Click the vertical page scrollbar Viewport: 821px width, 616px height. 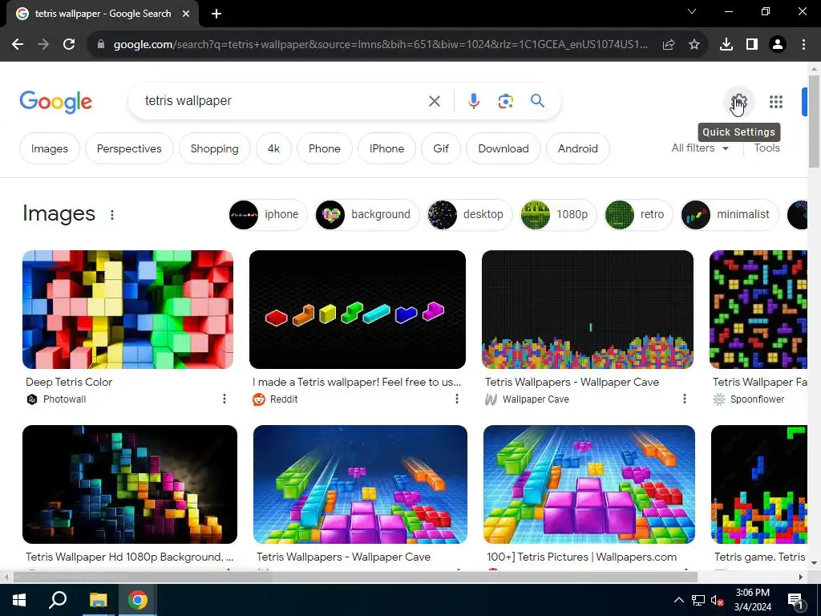pyautogui.click(x=814, y=122)
